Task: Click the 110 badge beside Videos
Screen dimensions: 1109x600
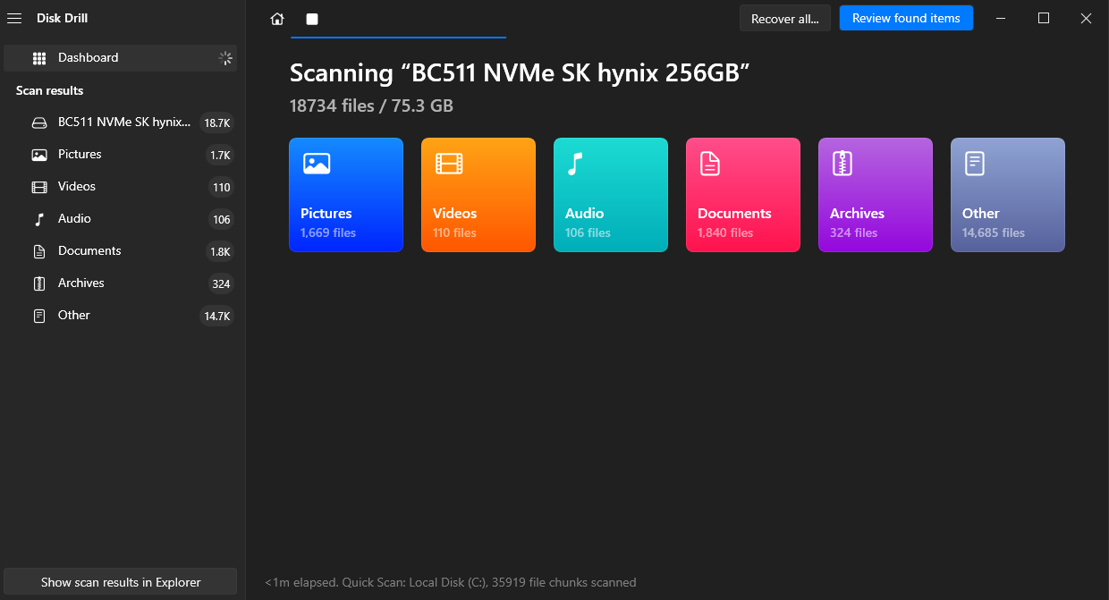Action: 222,188
